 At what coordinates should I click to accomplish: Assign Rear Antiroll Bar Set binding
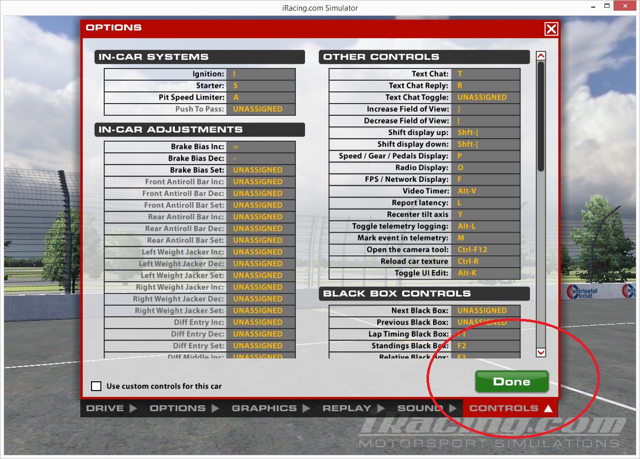point(261,240)
